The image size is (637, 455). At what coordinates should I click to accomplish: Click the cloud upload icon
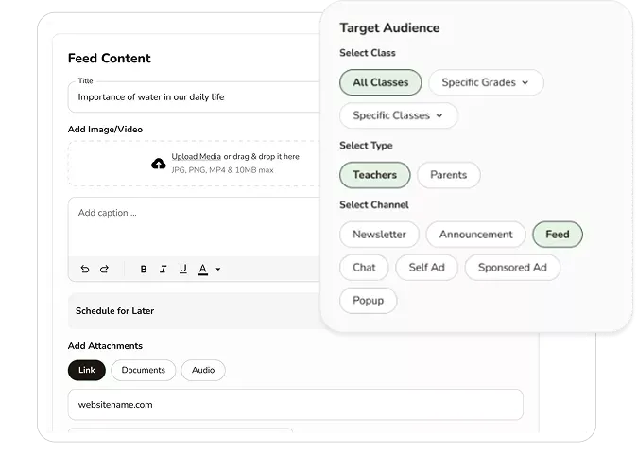pos(159,164)
